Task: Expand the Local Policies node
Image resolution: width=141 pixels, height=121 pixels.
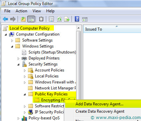Action: tap(25, 76)
